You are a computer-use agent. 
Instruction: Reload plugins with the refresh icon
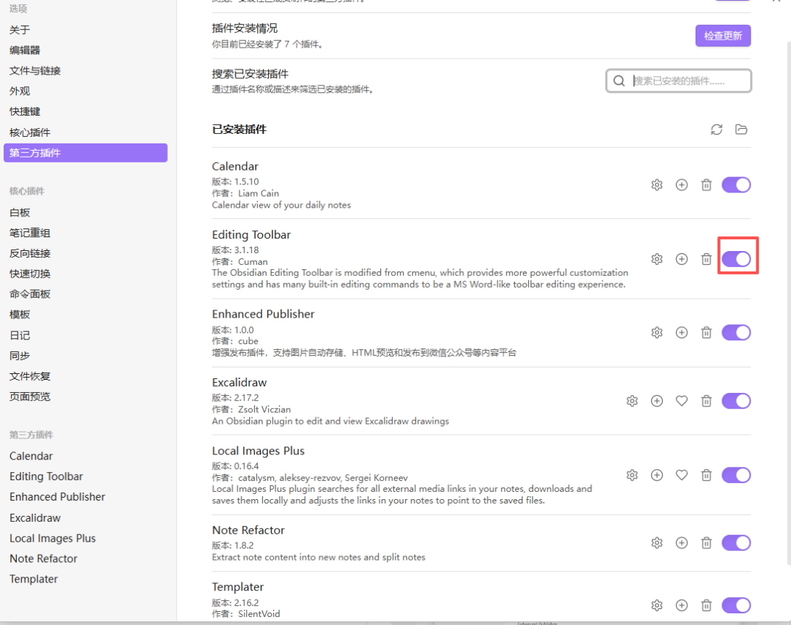tap(716, 130)
